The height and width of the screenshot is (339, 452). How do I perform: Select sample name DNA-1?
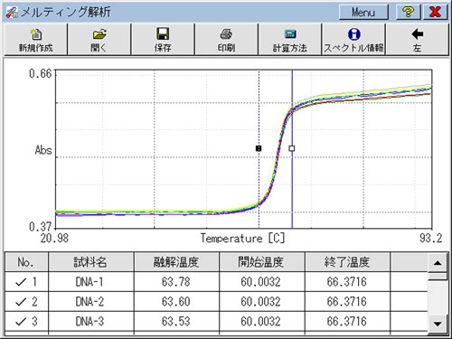click(89, 282)
